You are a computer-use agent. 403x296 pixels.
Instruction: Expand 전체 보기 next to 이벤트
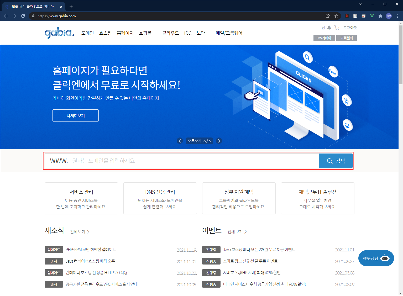click(237, 232)
